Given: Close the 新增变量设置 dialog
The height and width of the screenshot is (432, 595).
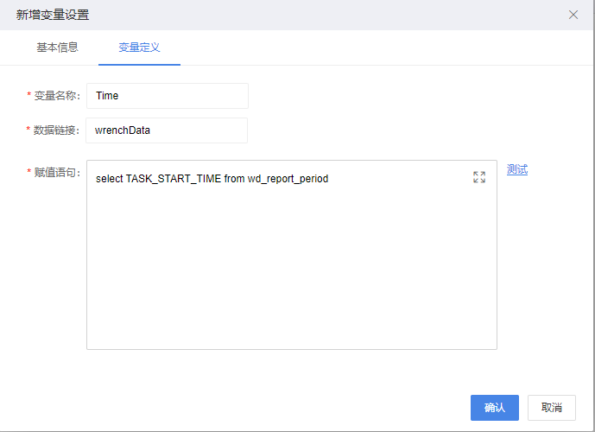Looking at the screenshot, I should 573,15.
